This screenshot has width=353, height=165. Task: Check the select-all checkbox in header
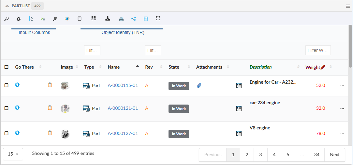7,67
